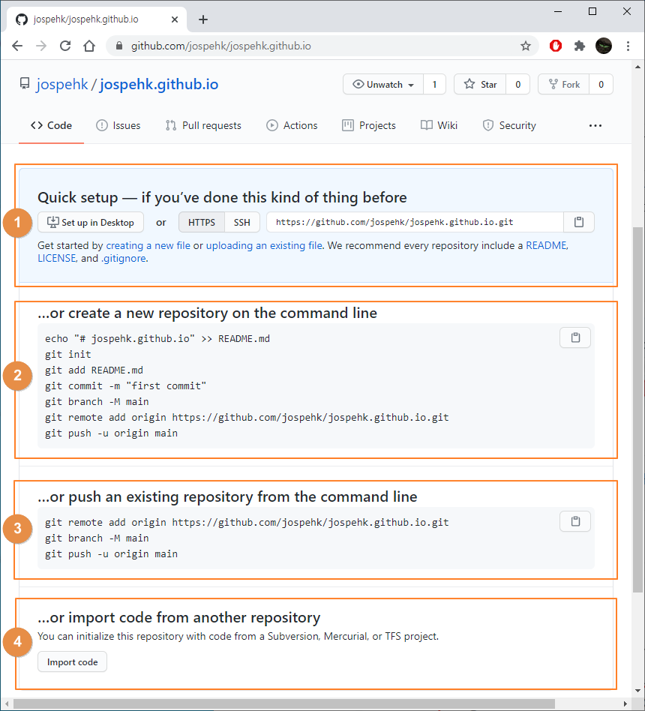Go forward in browser history
This screenshot has height=711, width=645.
pos(41,46)
